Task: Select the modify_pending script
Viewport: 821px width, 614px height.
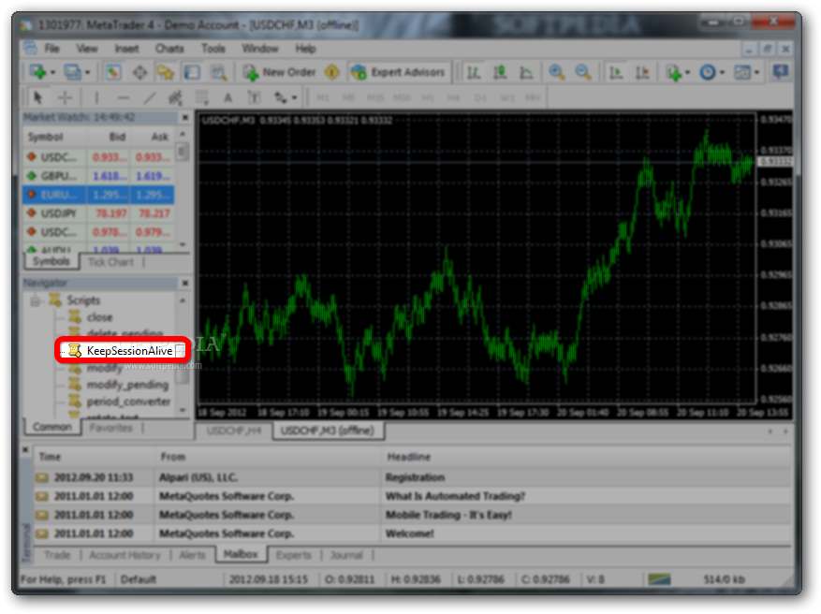Action: 127,385
